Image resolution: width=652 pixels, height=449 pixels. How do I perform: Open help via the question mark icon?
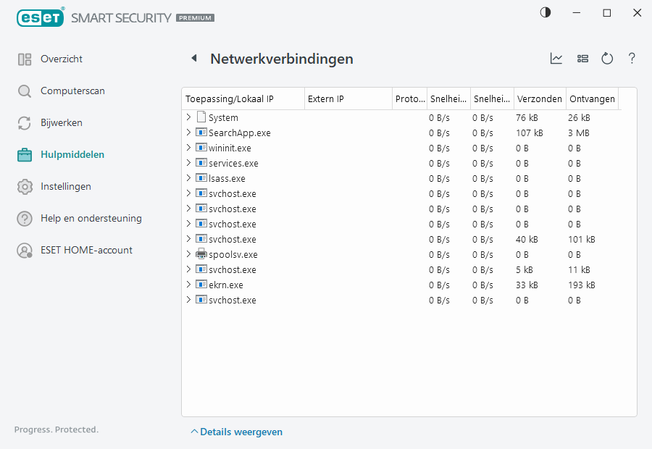click(x=632, y=59)
